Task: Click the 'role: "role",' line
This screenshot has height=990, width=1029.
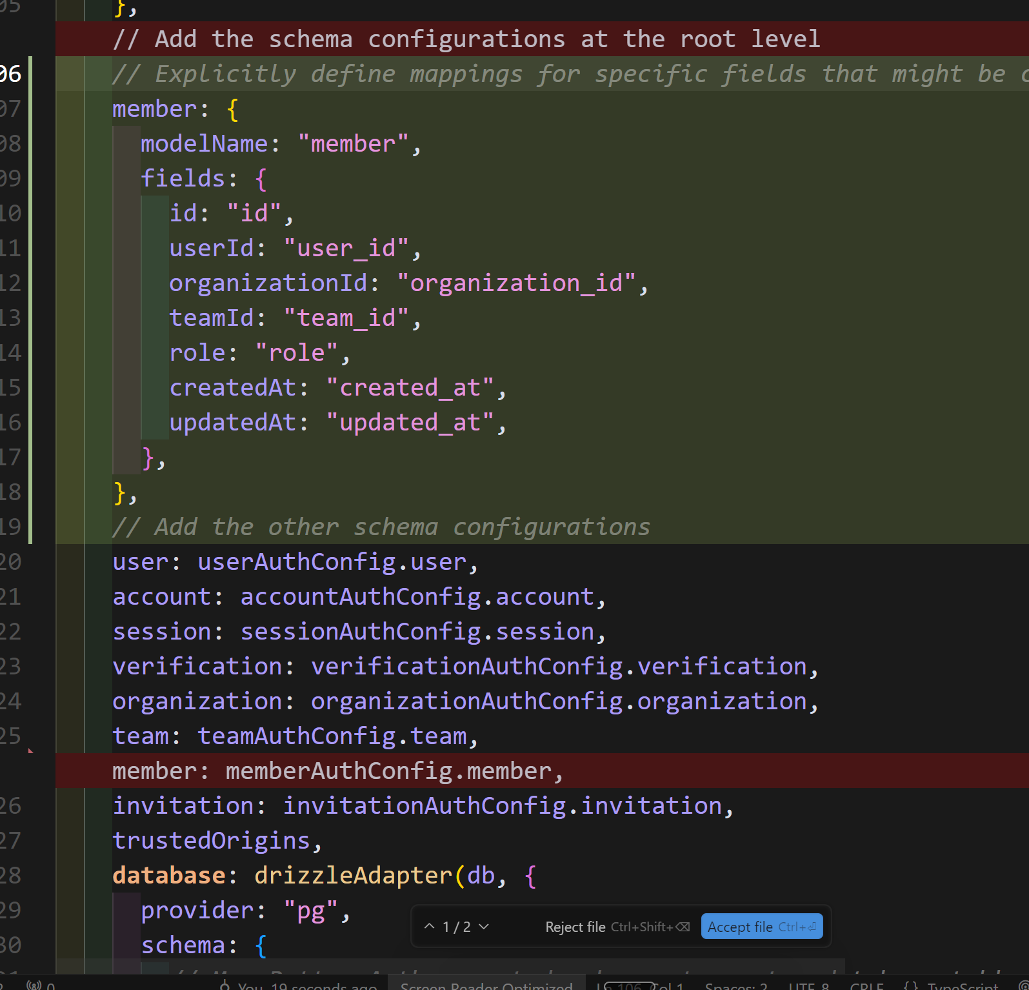Action: 260,353
